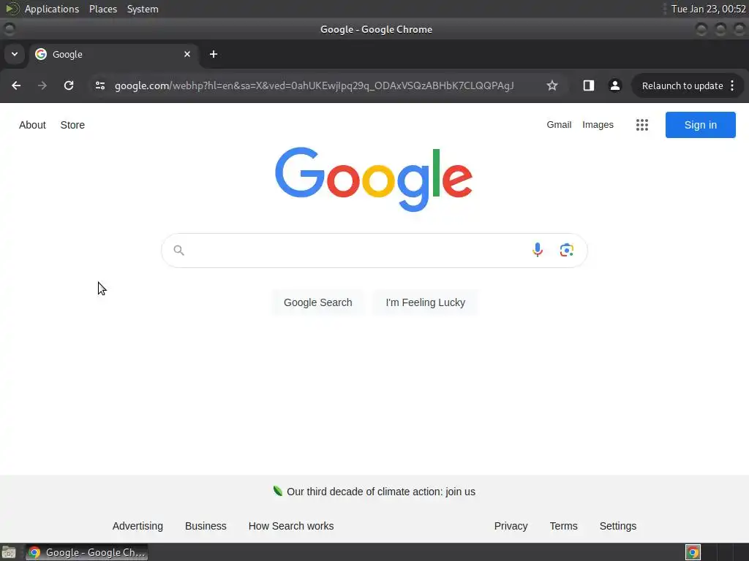Open the Business footer link
Screen dimensions: 749x561
point(206,526)
